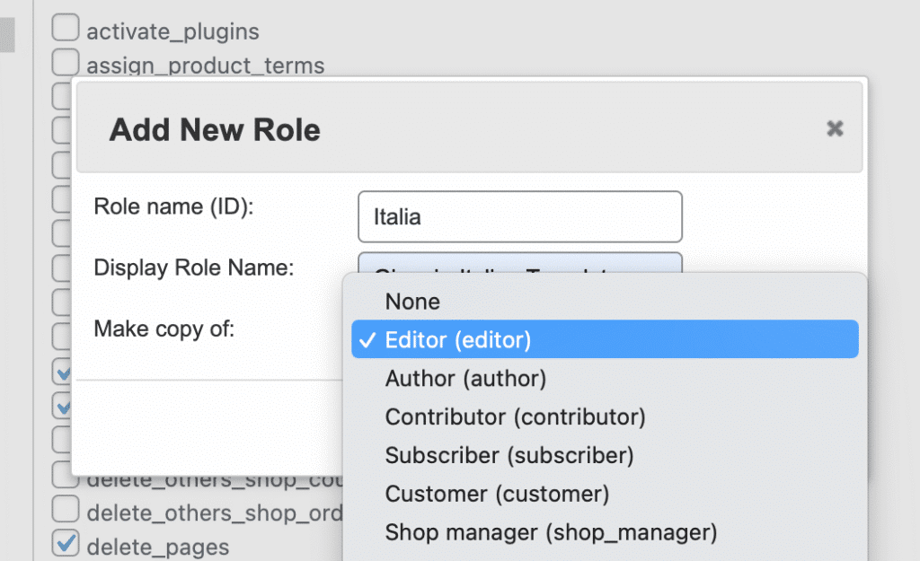Close the Add New Role dialog
Viewport: 920px width, 561px height.
[835, 128]
